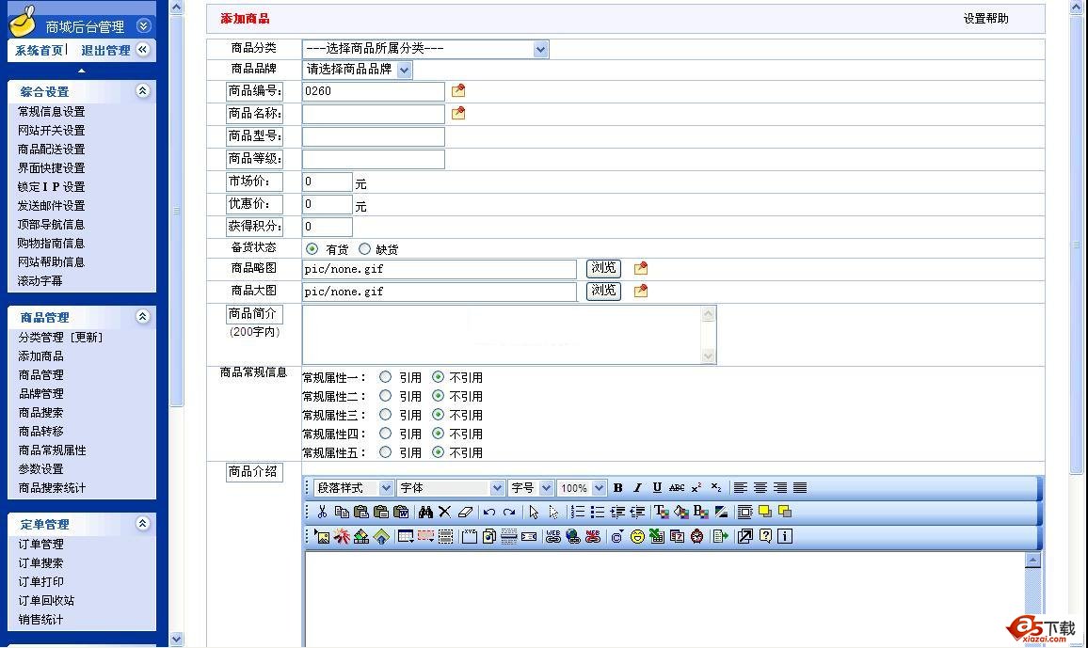Click the find binoculars icon
The width and height of the screenshot is (1088, 648).
425,513
